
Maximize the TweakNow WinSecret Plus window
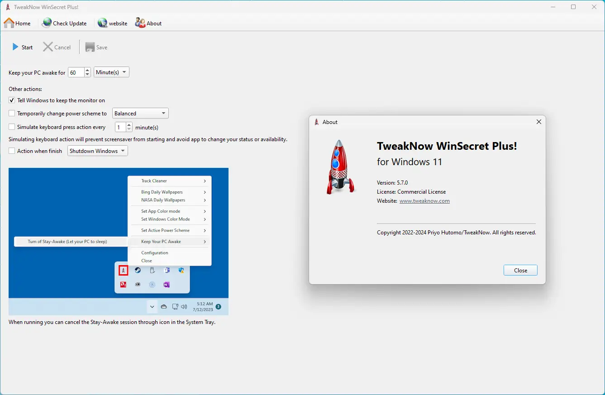point(573,7)
